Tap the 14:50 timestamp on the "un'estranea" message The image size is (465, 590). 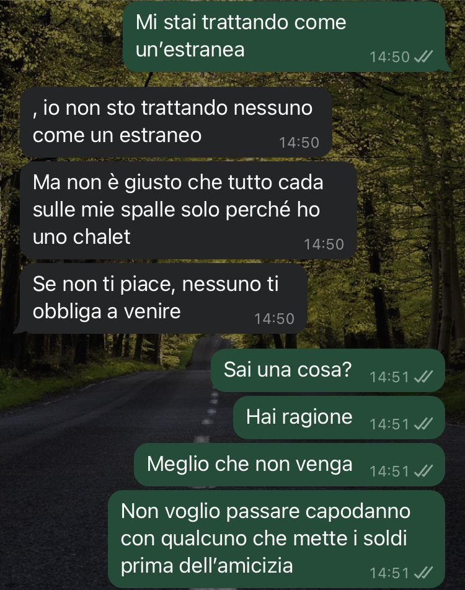[389, 57]
